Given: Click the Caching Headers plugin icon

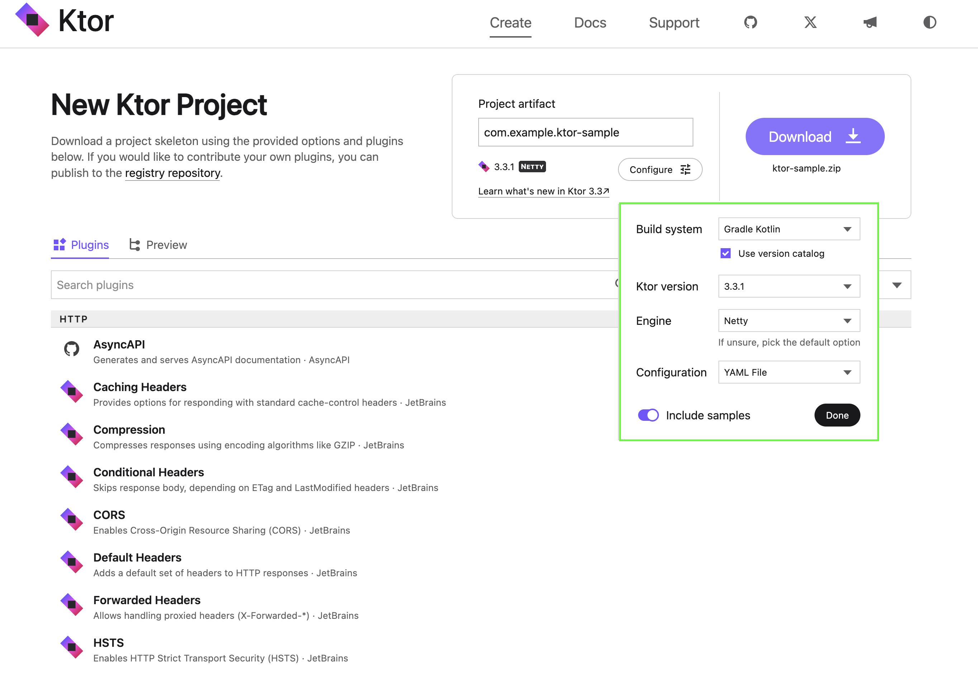Looking at the screenshot, I should [71, 392].
